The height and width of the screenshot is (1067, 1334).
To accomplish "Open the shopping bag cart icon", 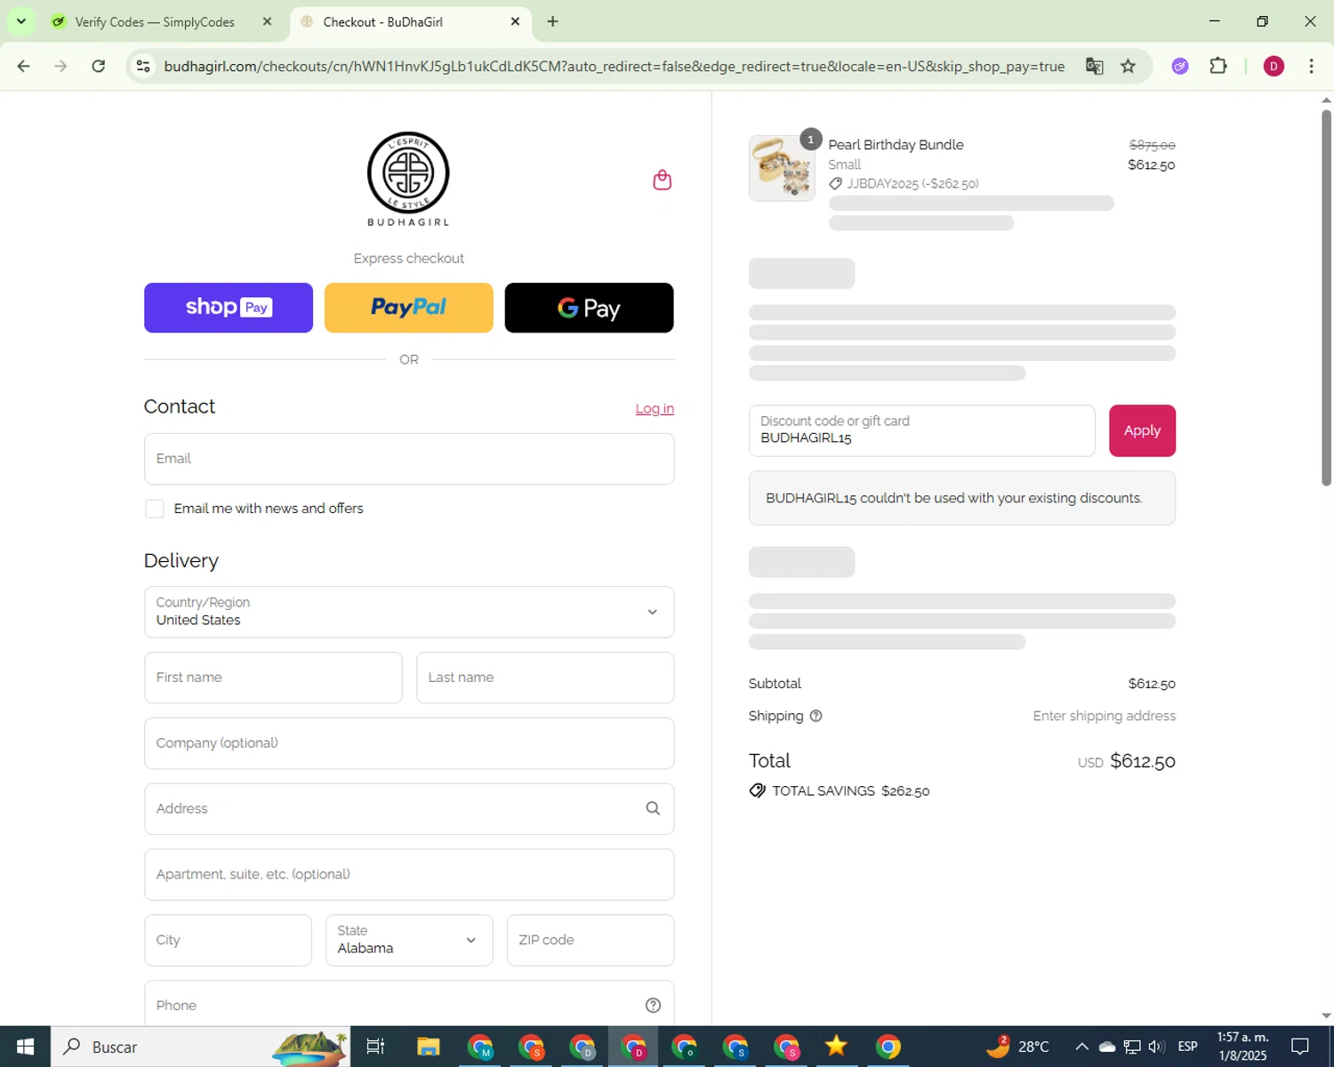I will (662, 181).
